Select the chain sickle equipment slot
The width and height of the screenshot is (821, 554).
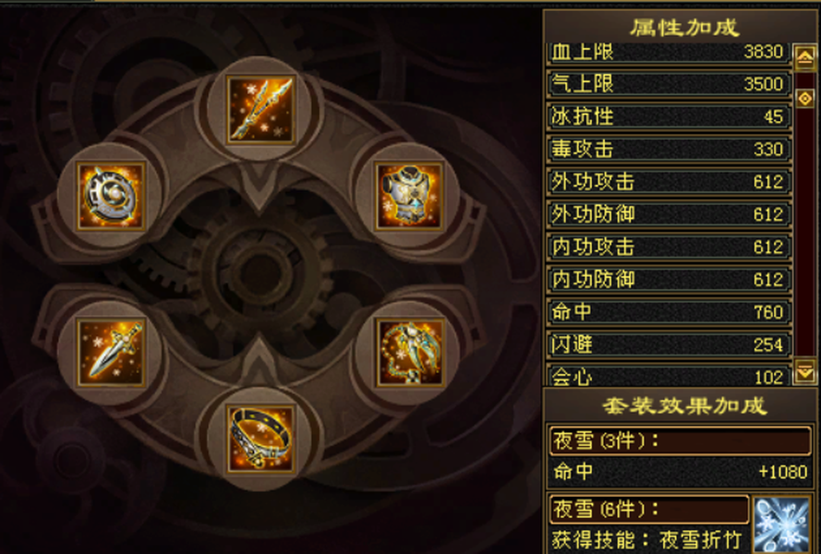409,353
